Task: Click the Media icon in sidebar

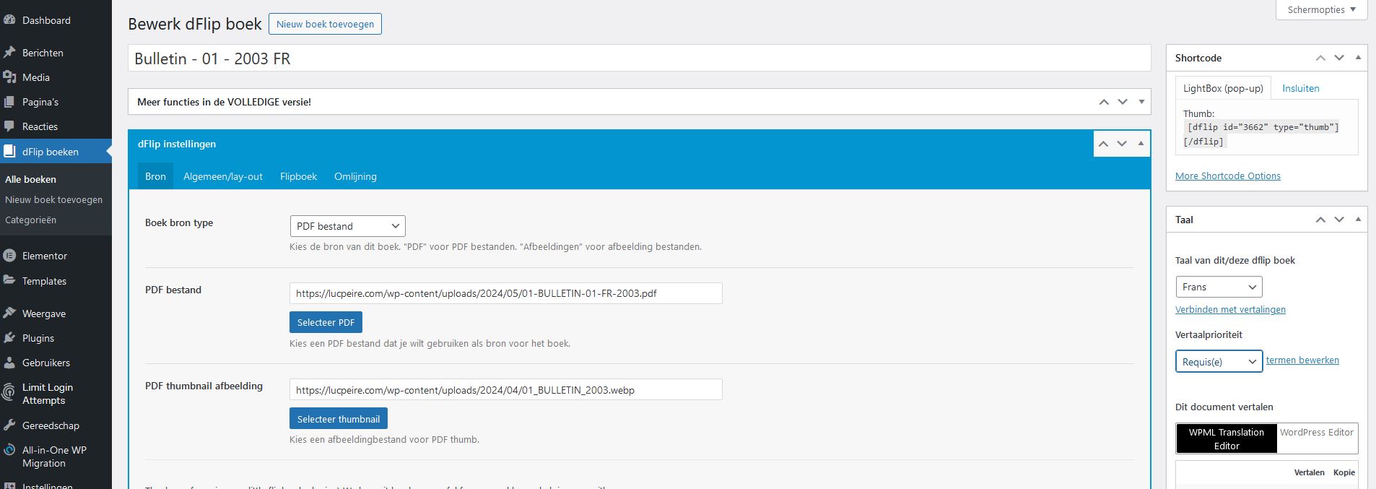Action: pos(9,77)
